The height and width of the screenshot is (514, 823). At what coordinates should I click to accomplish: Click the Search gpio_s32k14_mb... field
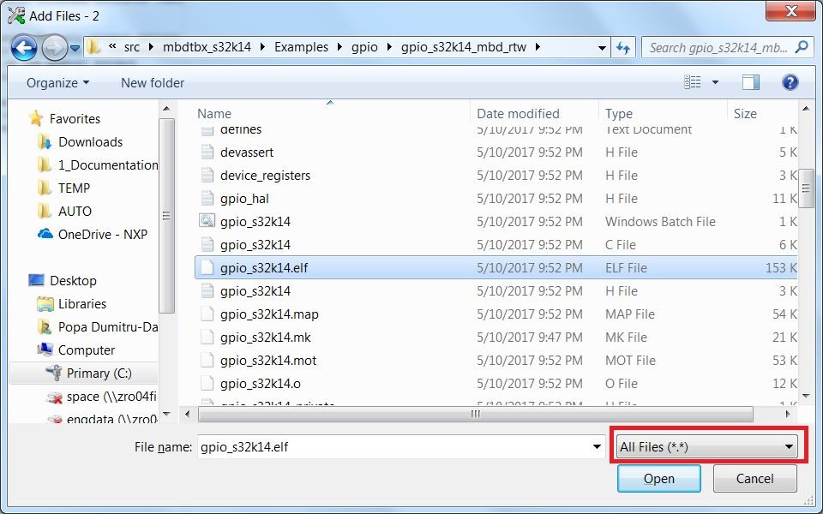tap(727, 48)
